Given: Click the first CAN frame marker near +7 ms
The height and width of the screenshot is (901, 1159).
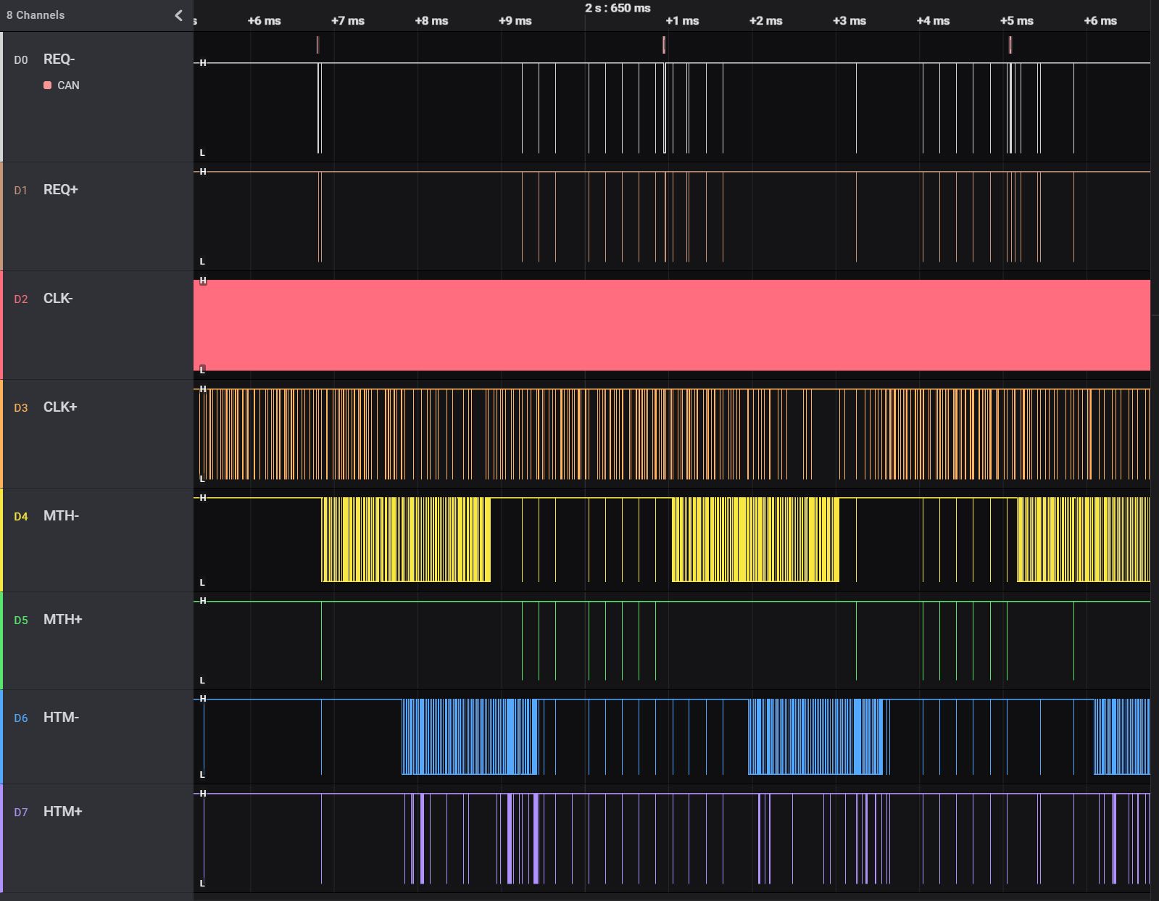Looking at the screenshot, I should pos(317,45).
